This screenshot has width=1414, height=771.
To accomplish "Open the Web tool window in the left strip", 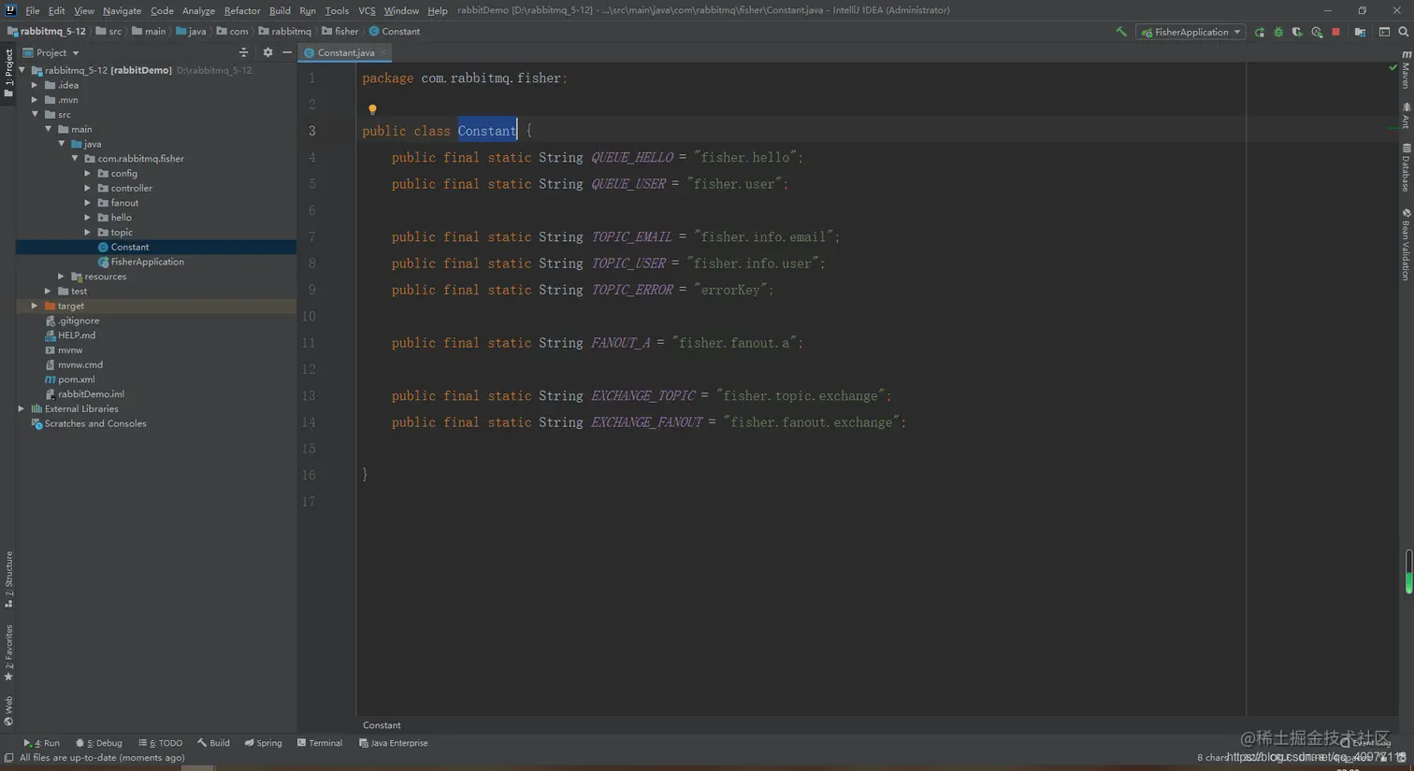I will [8, 710].
